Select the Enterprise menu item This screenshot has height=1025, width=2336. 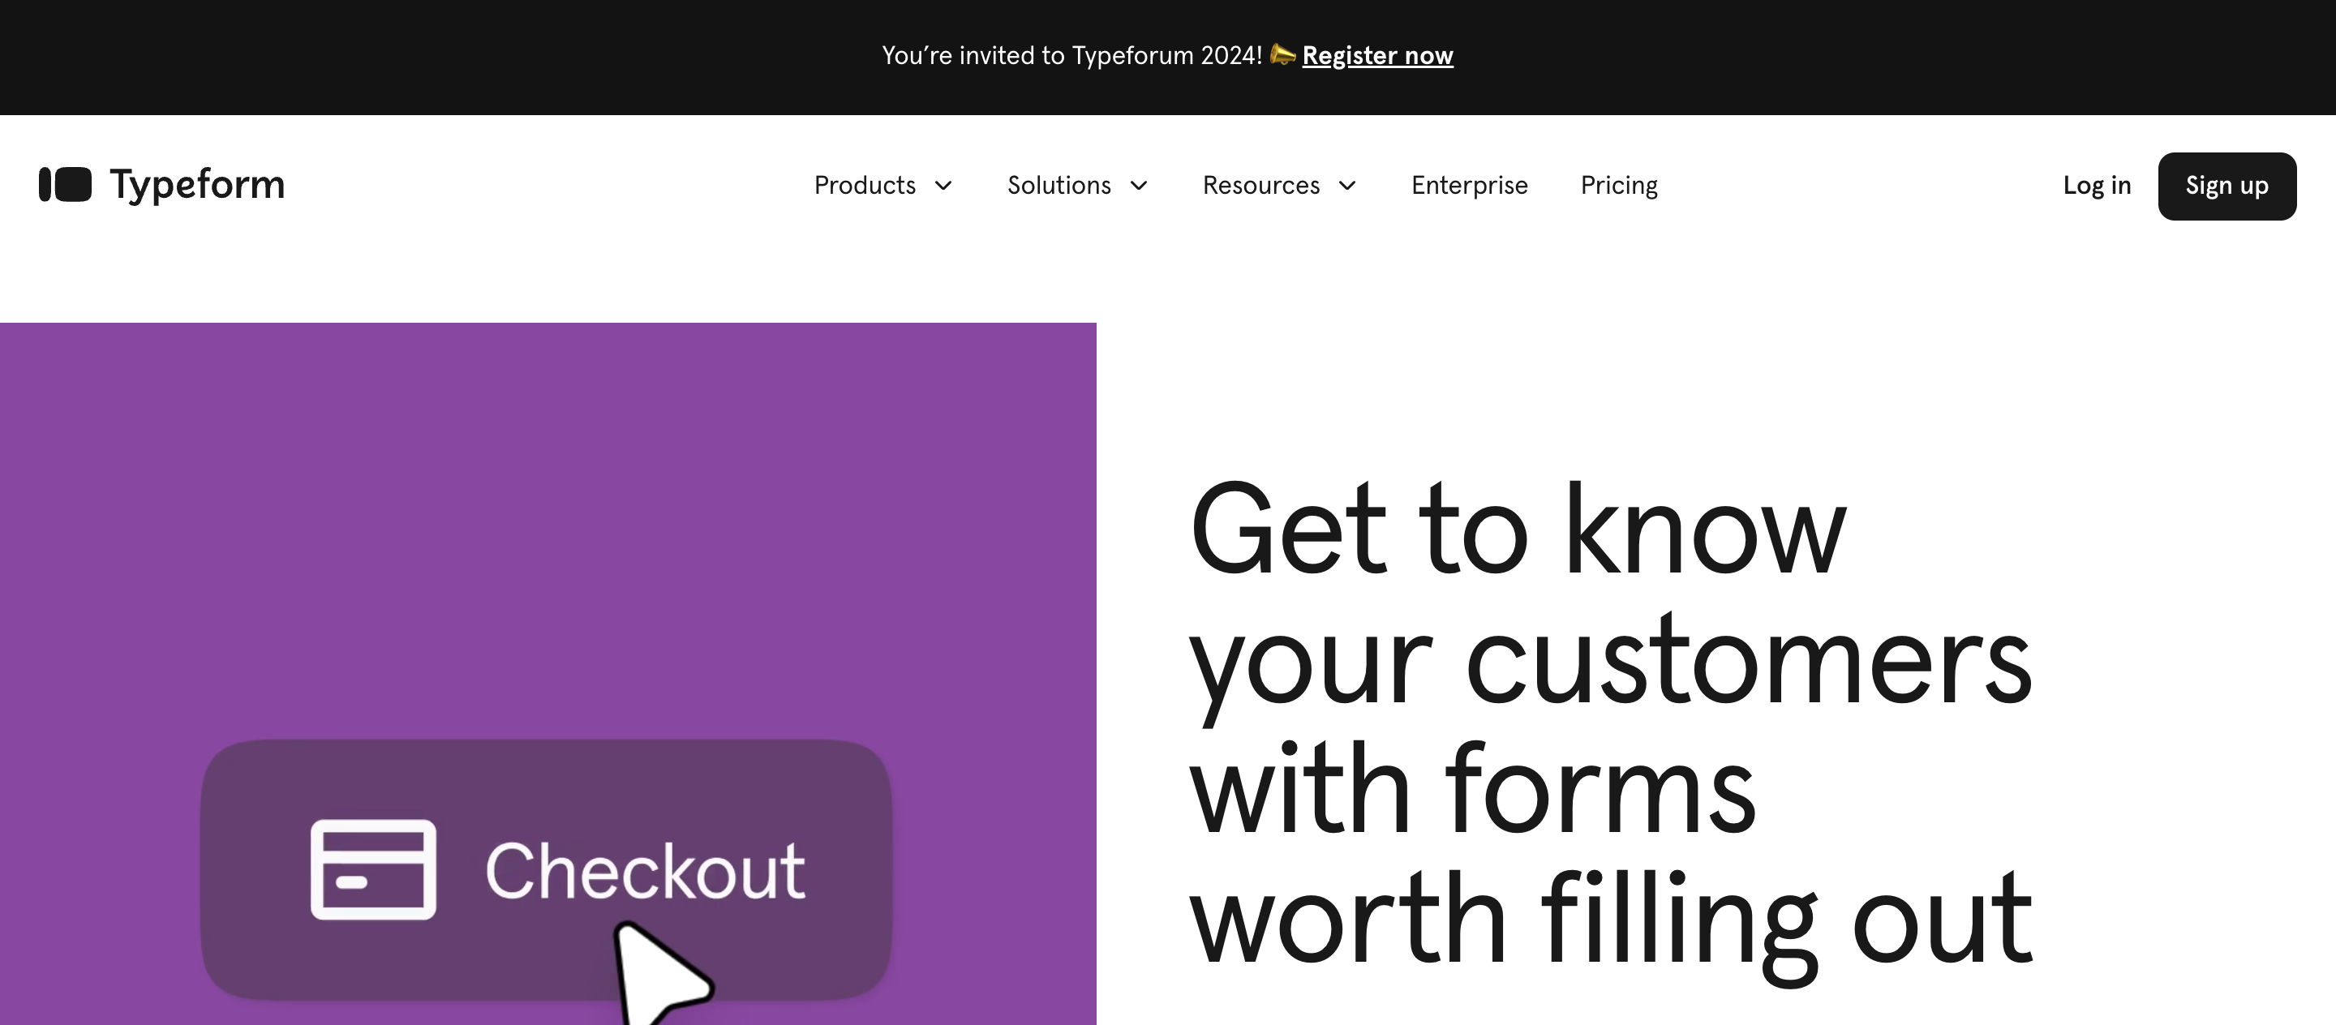point(1468,185)
